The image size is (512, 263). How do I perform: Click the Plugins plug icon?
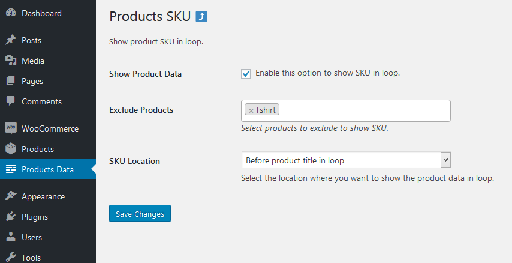coord(11,217)
